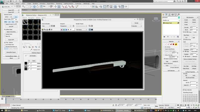Expand the Soft Selection rollout
The image size is (200, 112).
click(x=171, y=71)
